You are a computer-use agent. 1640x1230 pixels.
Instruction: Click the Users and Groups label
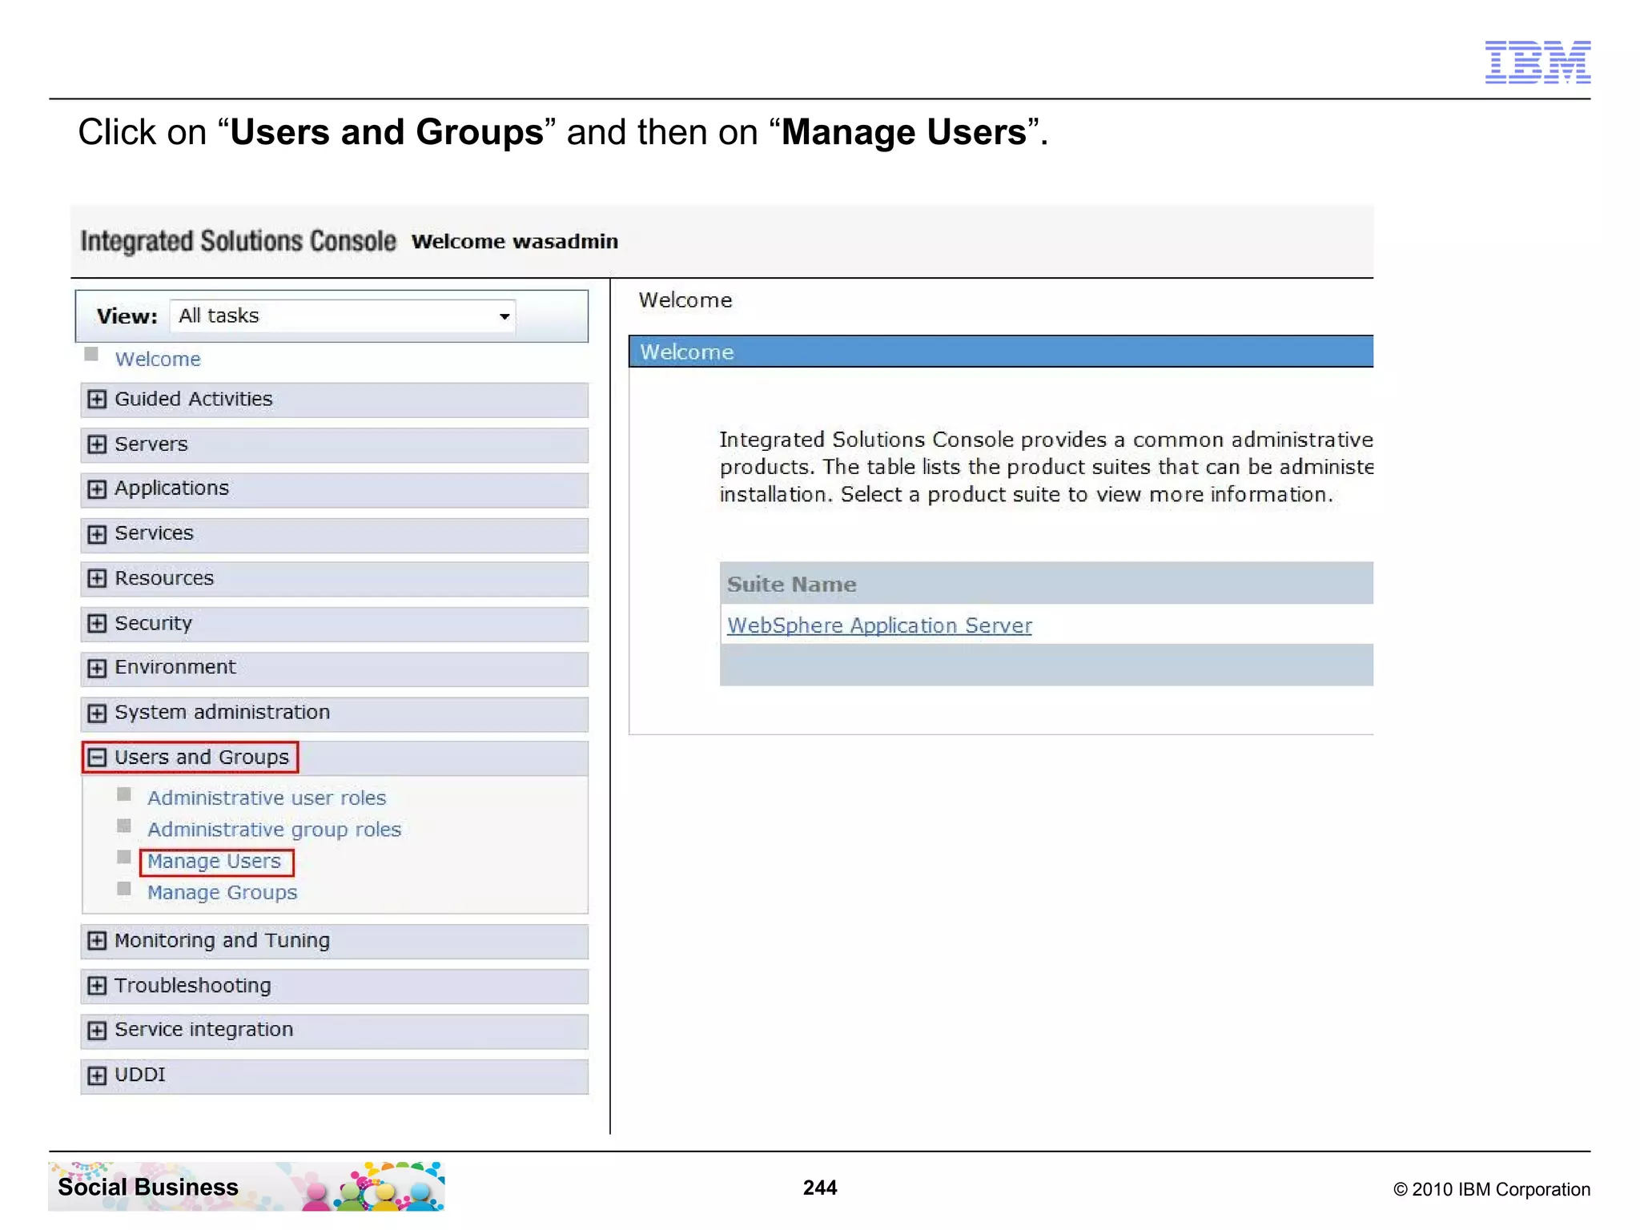[x=201, y=758]
